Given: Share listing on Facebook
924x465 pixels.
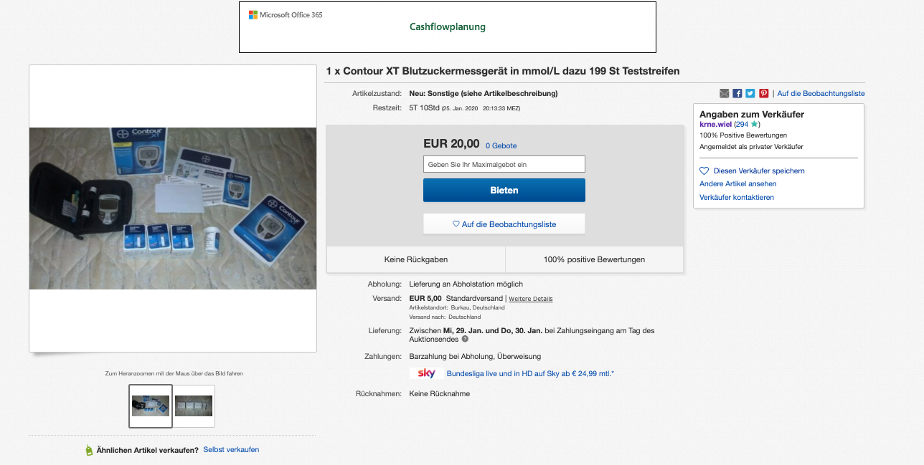Looking at the screenshot, I should (737, 94).
